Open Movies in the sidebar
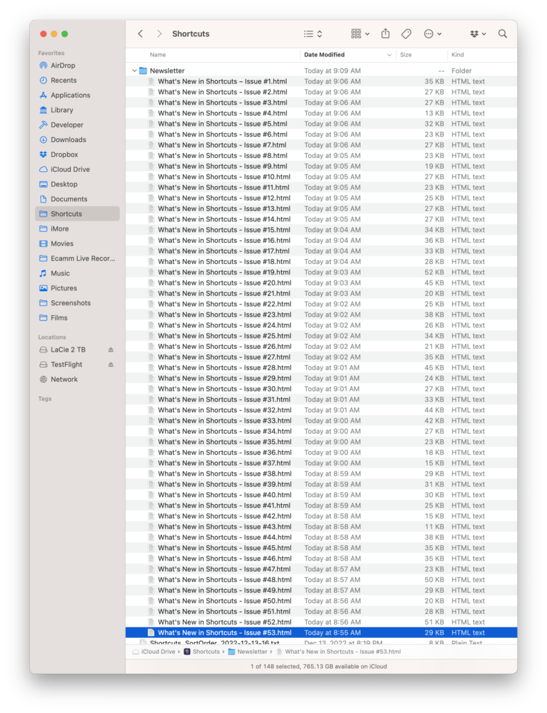Viewport: 547px width, 713px height. [x=77, y=244]
